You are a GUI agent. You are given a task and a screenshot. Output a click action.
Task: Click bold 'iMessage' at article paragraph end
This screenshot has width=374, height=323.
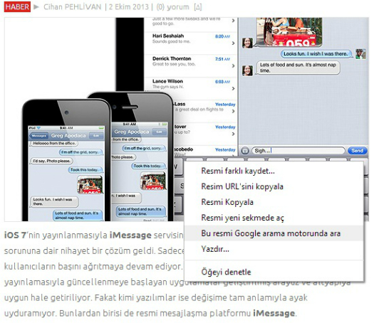tap(274, 313)
